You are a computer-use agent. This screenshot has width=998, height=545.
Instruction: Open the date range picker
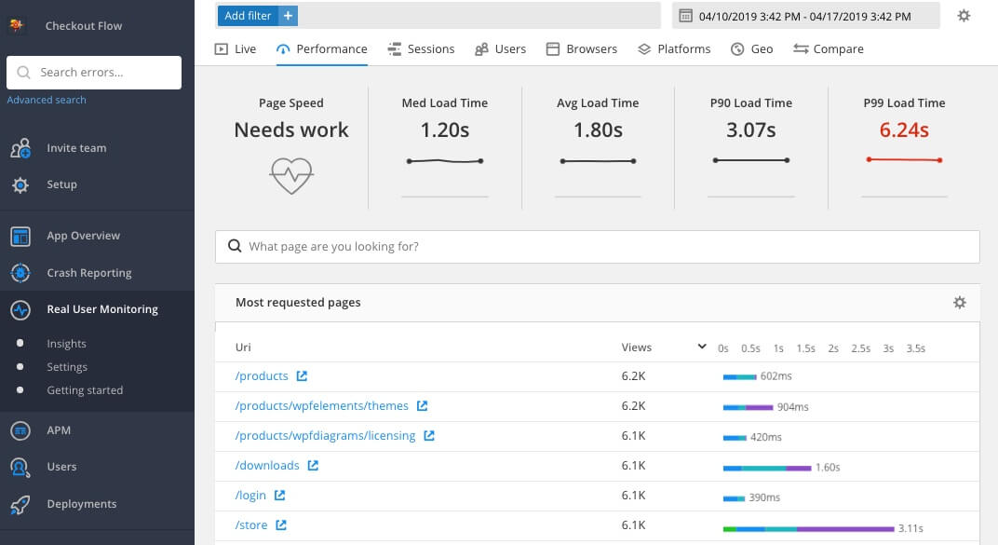(806, 16)
